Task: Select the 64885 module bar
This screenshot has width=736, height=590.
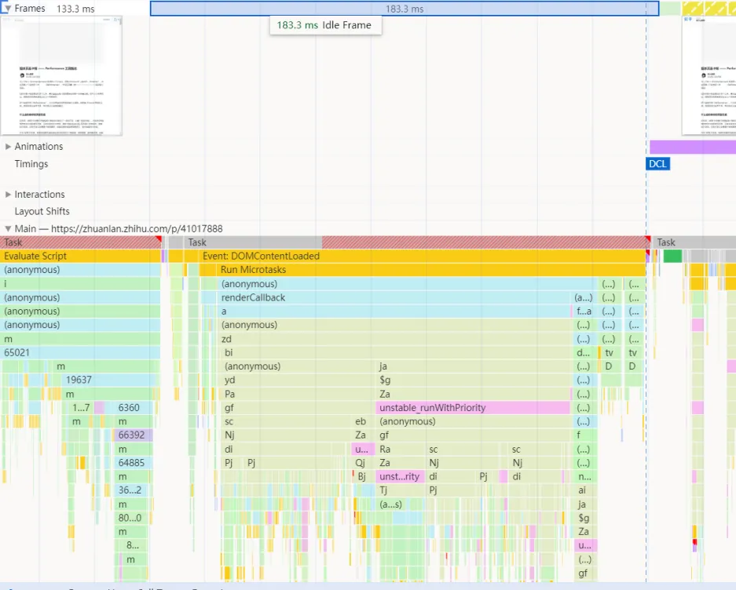Action: [133, 463]
